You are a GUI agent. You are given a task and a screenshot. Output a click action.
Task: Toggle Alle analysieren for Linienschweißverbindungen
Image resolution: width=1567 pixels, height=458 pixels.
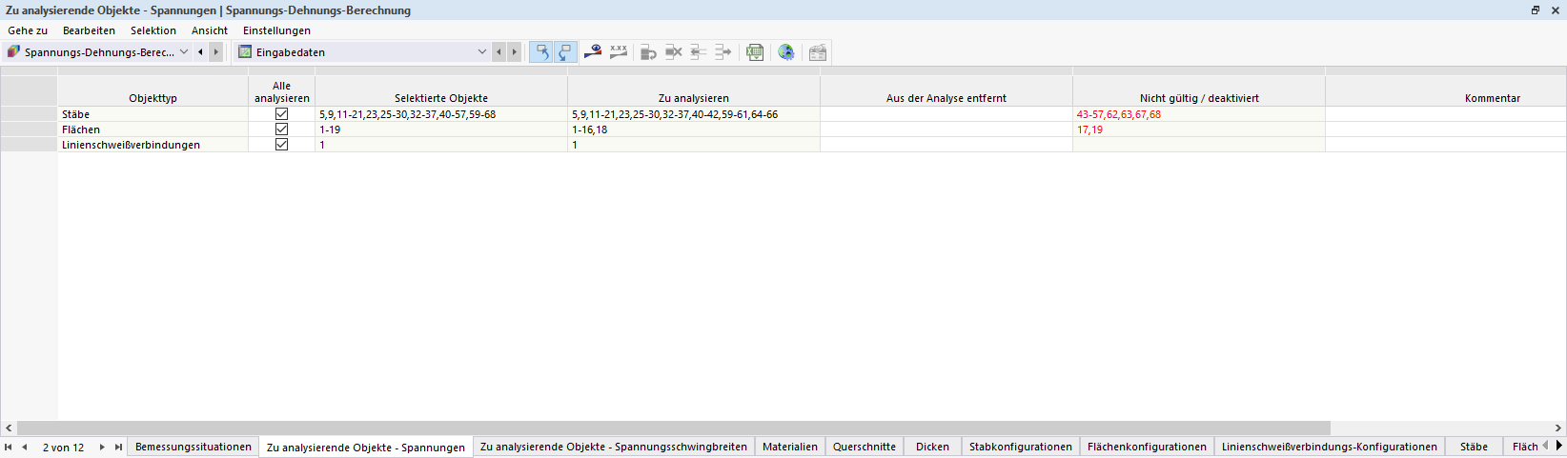click(x=281, y=144)
